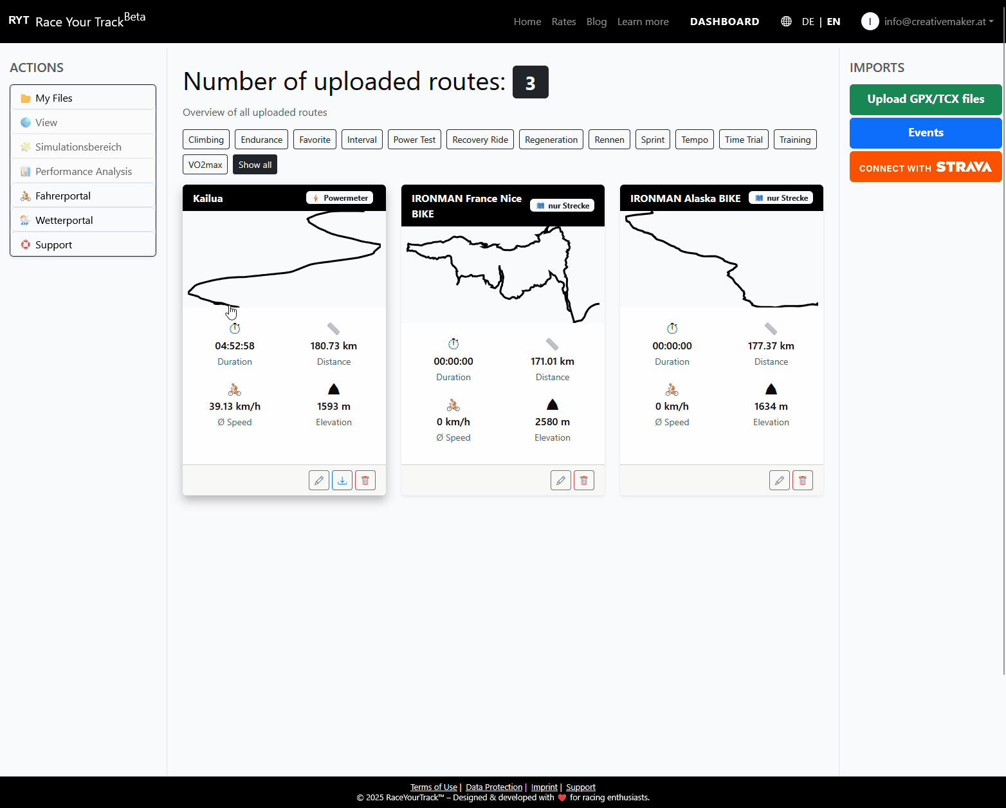Enable the Favorite filter tag
The width and height of the screenshot is (1006, 808).
click(x=315, y=139)
